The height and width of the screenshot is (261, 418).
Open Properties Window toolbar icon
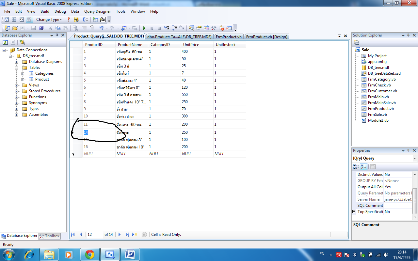[x=199, y=28]
